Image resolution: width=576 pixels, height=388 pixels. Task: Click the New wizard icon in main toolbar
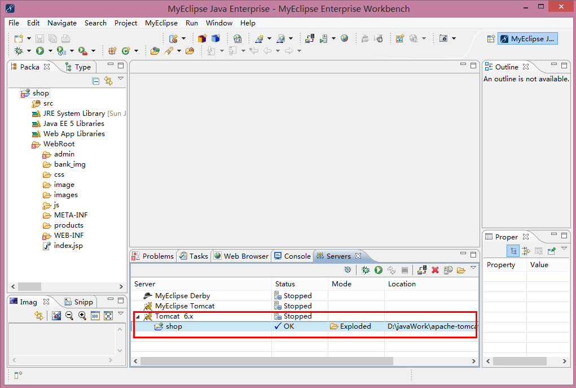(19, 38)
